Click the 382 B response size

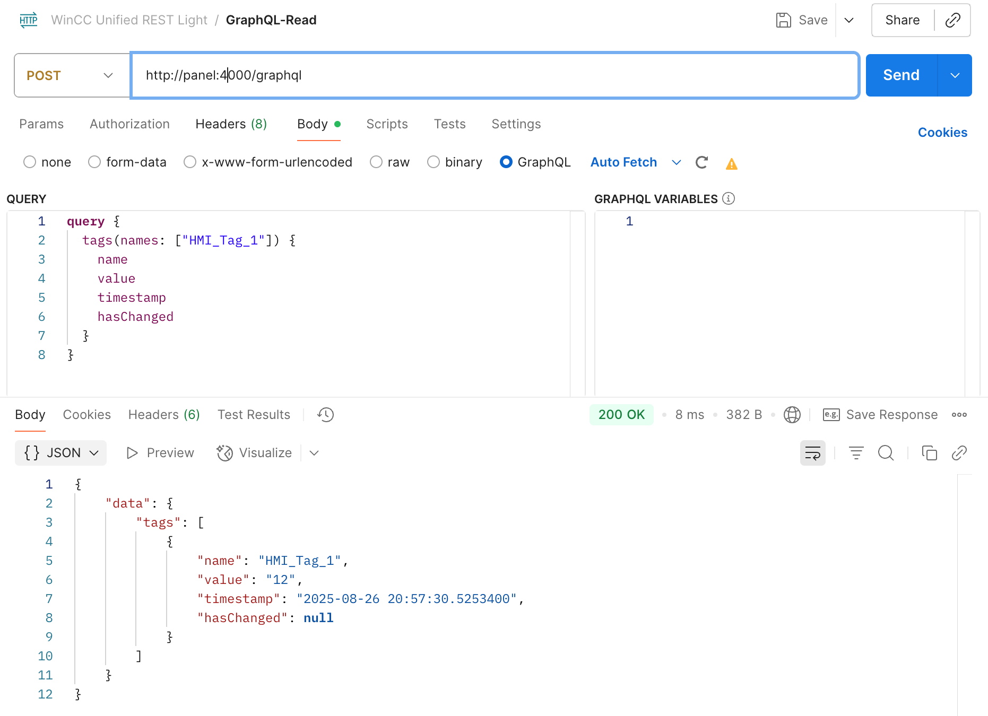tap(744, 415)
